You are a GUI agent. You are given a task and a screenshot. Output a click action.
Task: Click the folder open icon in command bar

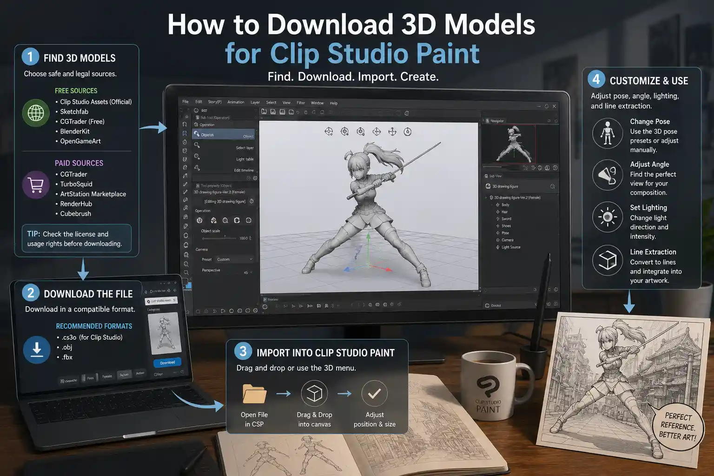pos(264,112)
